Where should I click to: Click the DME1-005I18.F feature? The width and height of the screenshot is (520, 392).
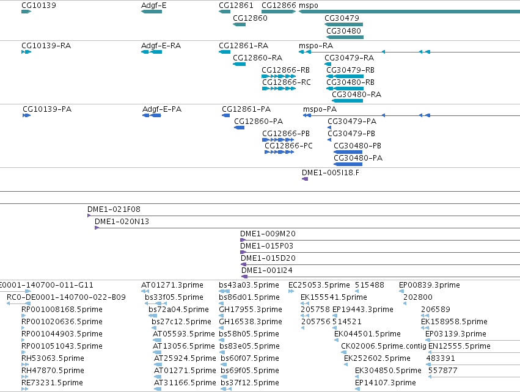(305, 179)
